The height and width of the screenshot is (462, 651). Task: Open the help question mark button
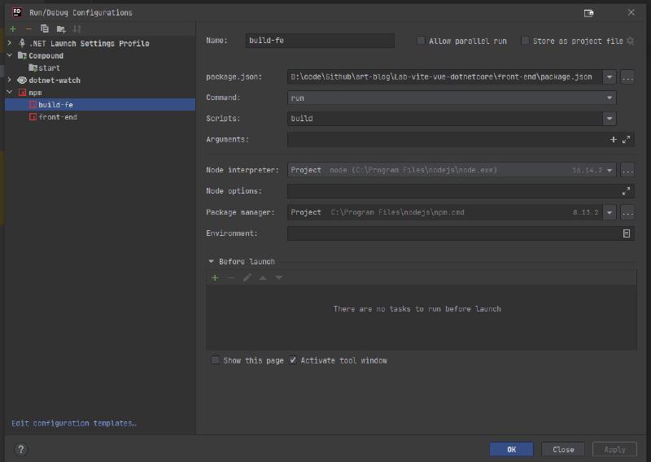coord(21,449)
